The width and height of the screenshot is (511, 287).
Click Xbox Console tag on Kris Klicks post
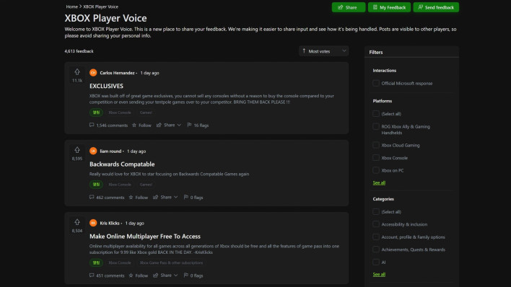(120, 262)
